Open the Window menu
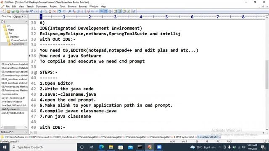 point(94,7)
